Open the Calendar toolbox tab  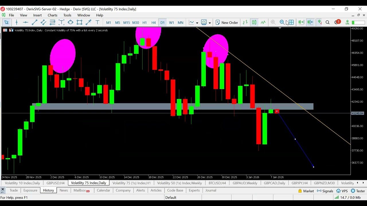coord(104,190)
